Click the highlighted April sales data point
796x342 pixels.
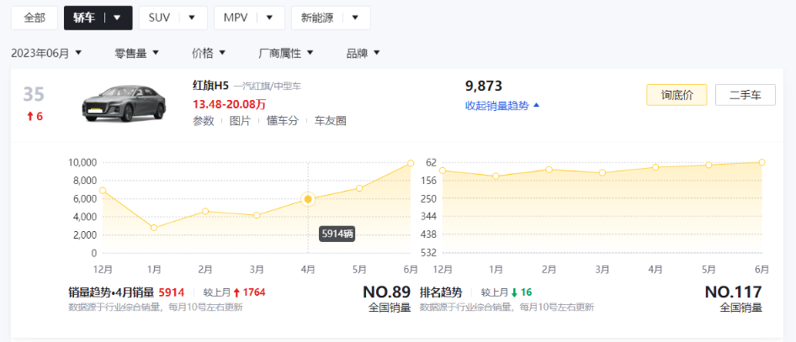(308, 199)
